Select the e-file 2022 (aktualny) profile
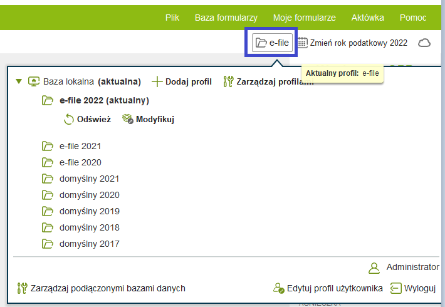 tap(104, 100)
